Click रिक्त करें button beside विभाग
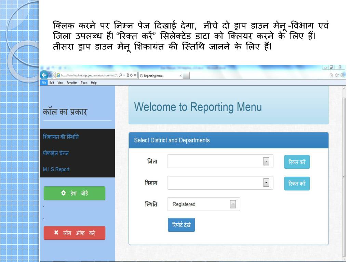 coord(297,184)
